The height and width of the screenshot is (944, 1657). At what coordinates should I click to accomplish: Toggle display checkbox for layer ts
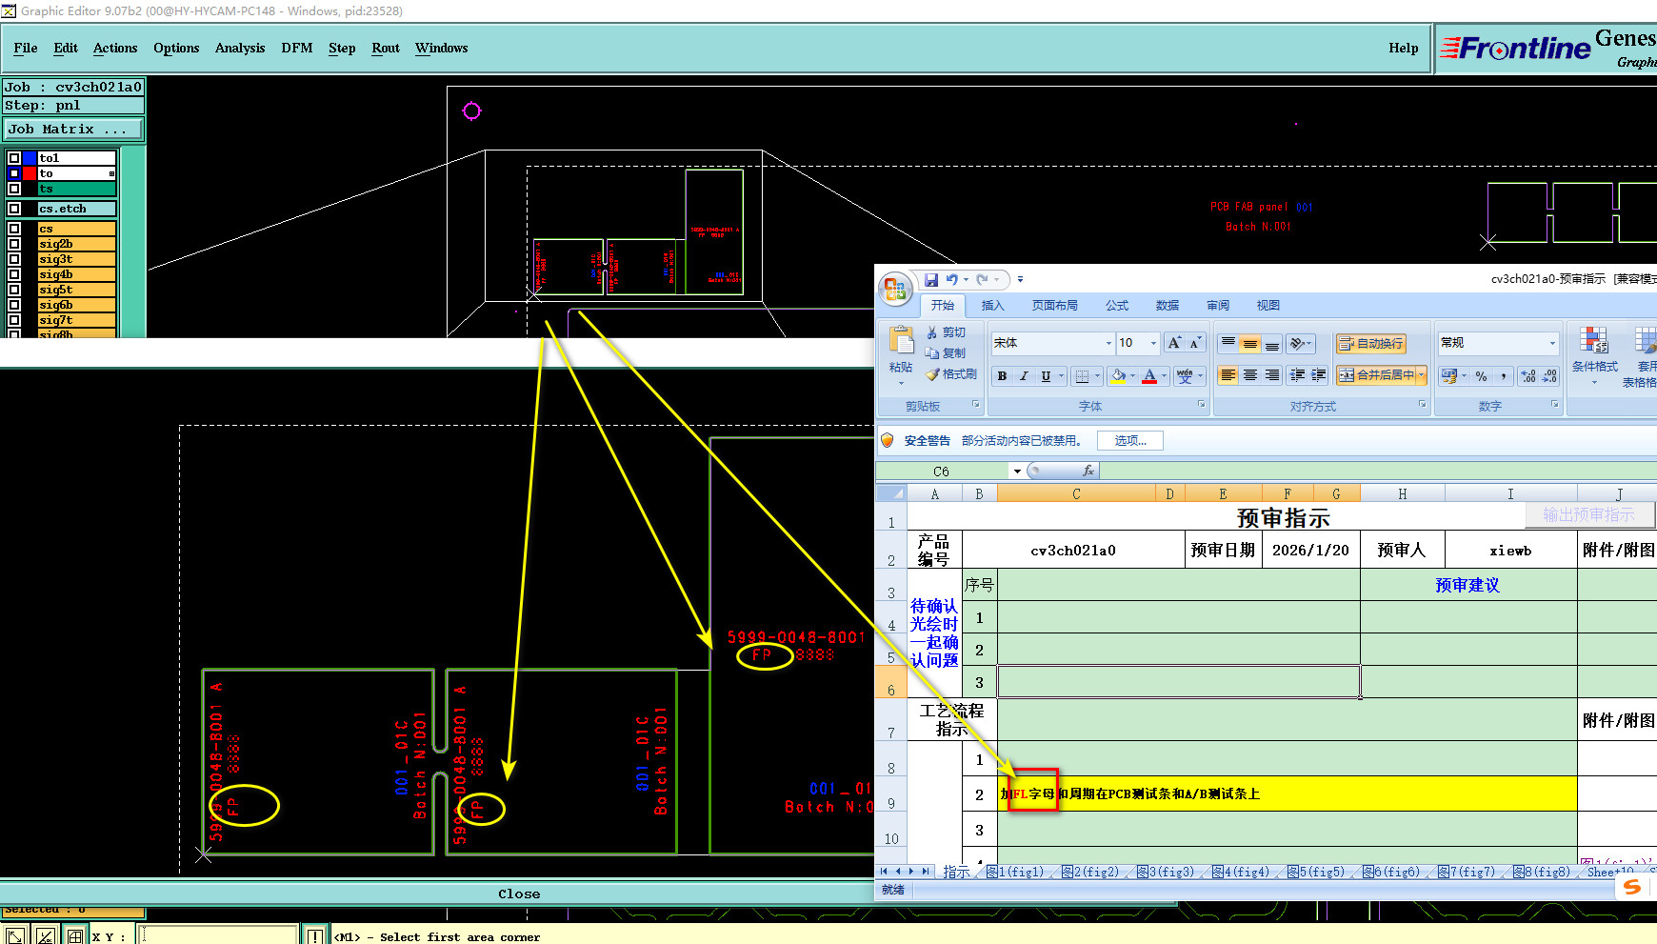pos(14,189)
